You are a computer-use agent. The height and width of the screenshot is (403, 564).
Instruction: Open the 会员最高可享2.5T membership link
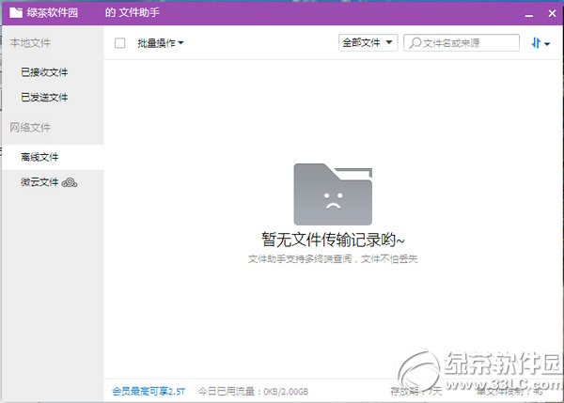point(149,391)
